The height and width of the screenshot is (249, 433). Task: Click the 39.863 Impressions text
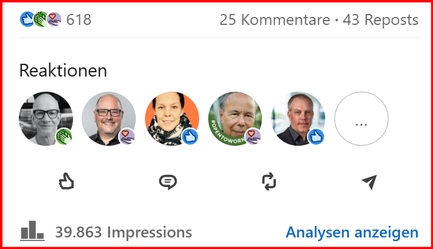(x=124, y=233)
